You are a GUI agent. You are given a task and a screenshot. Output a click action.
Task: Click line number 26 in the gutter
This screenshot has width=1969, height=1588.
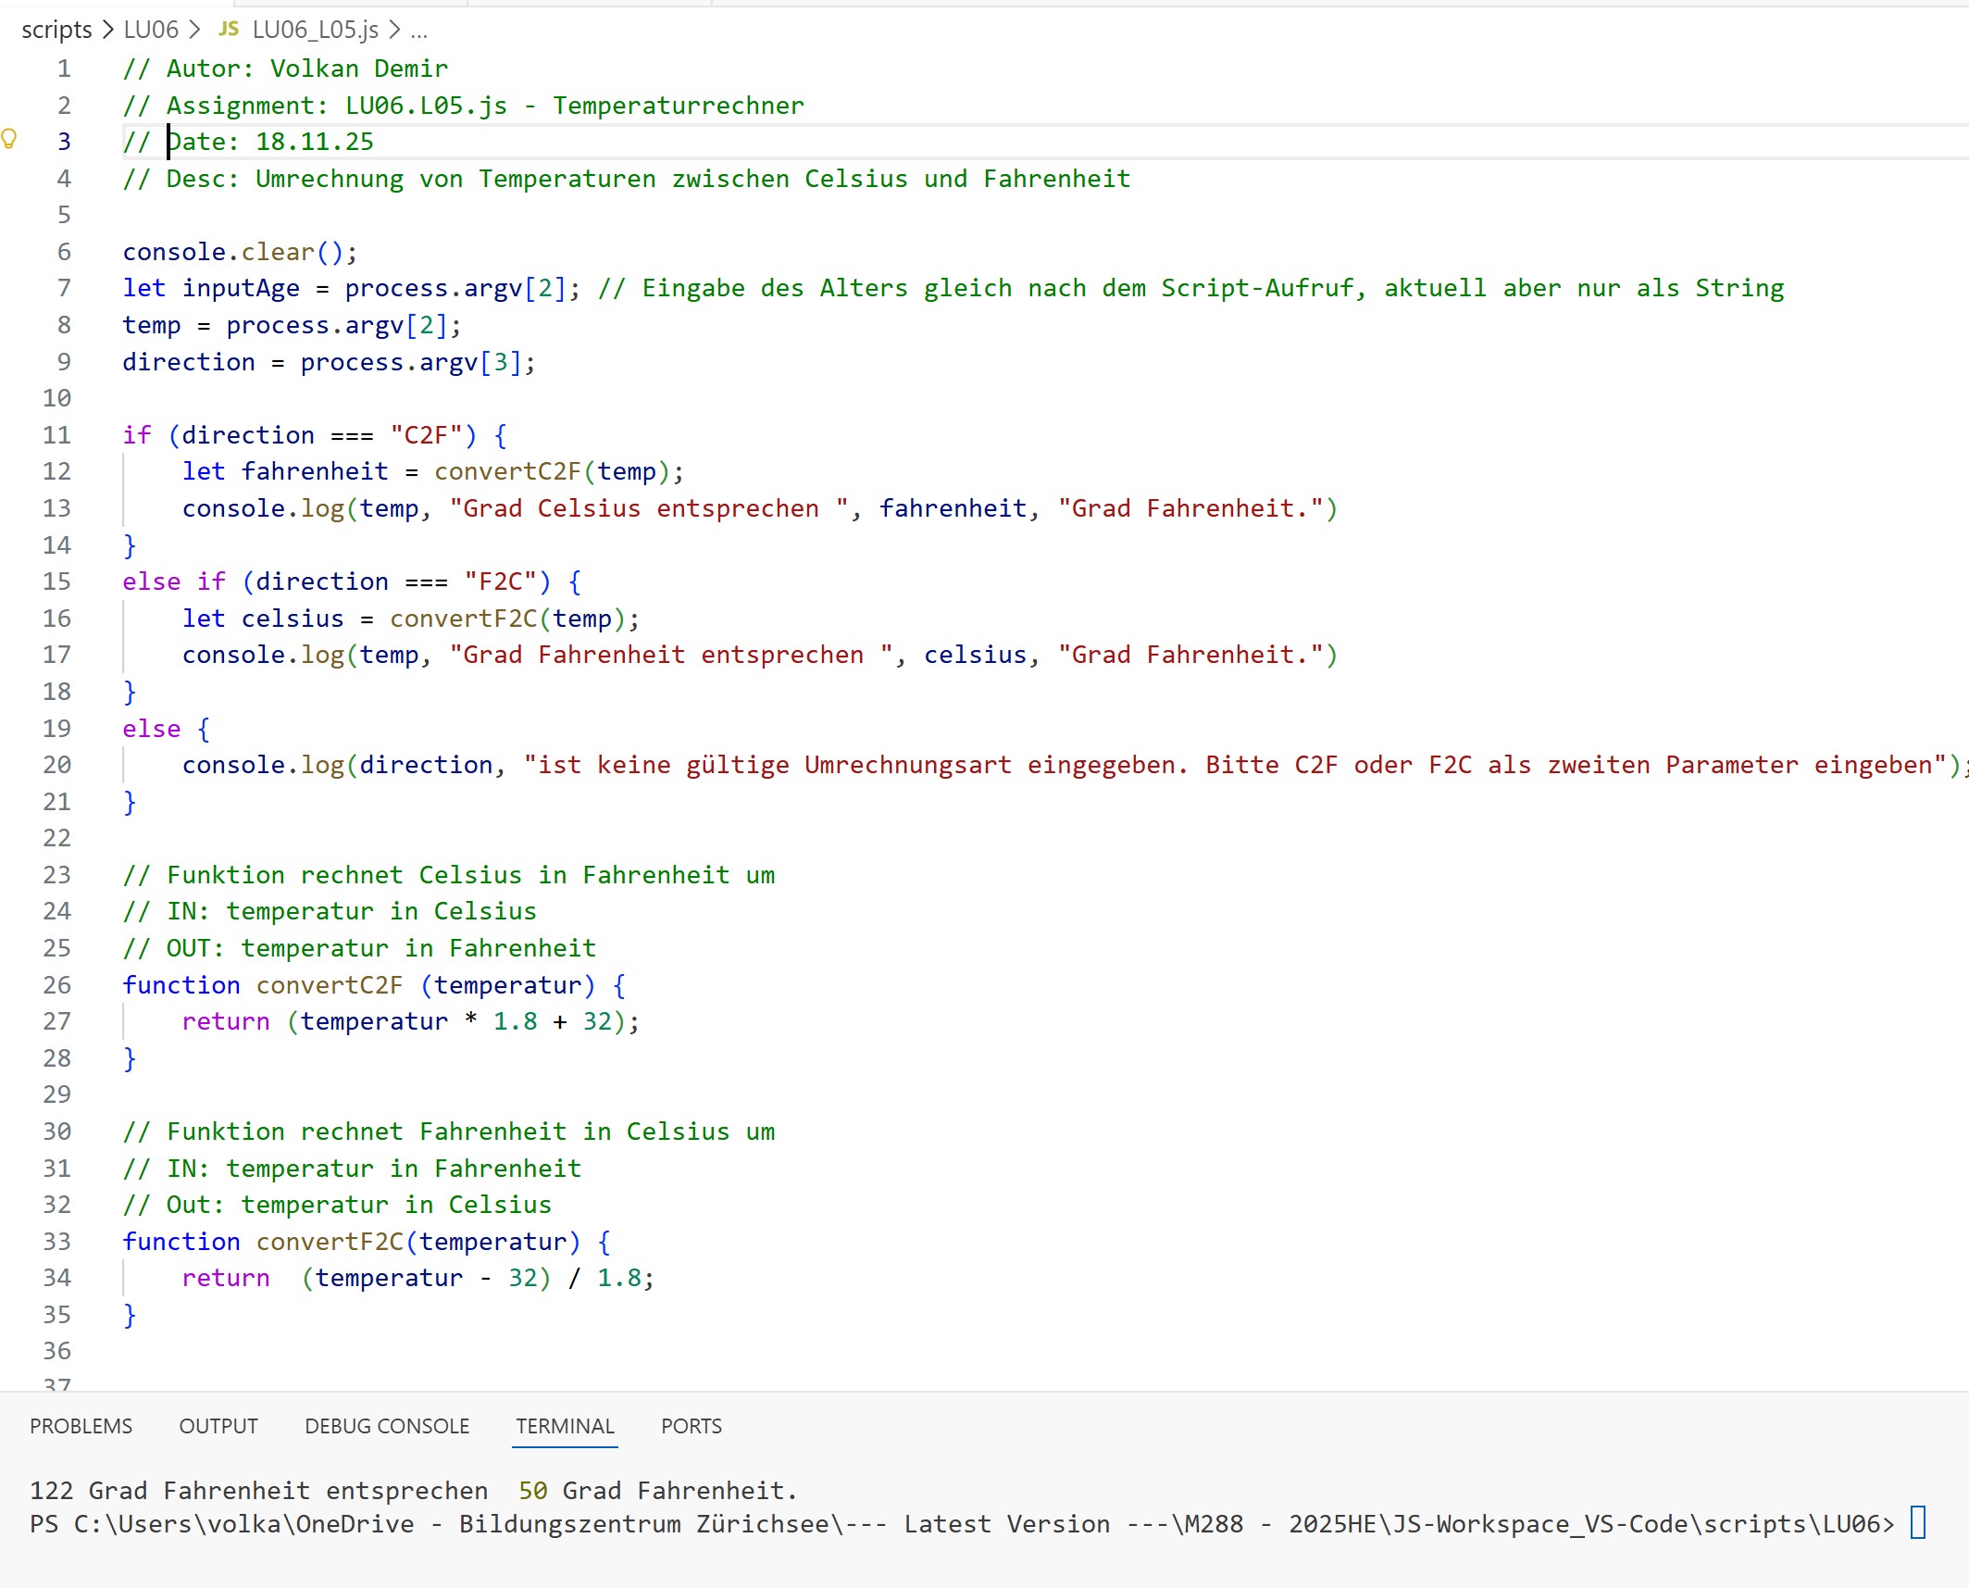[x=57, y=985]
